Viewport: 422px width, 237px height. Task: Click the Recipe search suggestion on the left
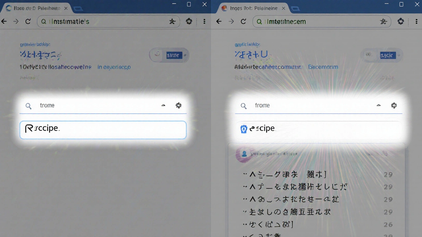click(x=43, y=128)
